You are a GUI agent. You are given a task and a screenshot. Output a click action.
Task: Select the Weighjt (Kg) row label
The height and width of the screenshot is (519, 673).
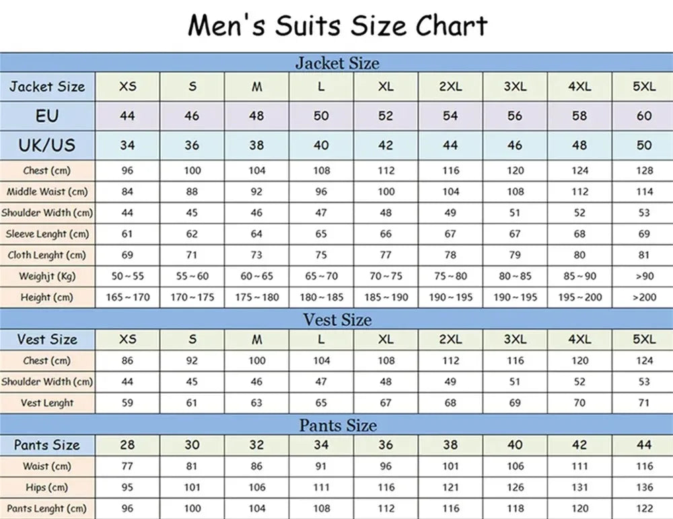(47, 276)
